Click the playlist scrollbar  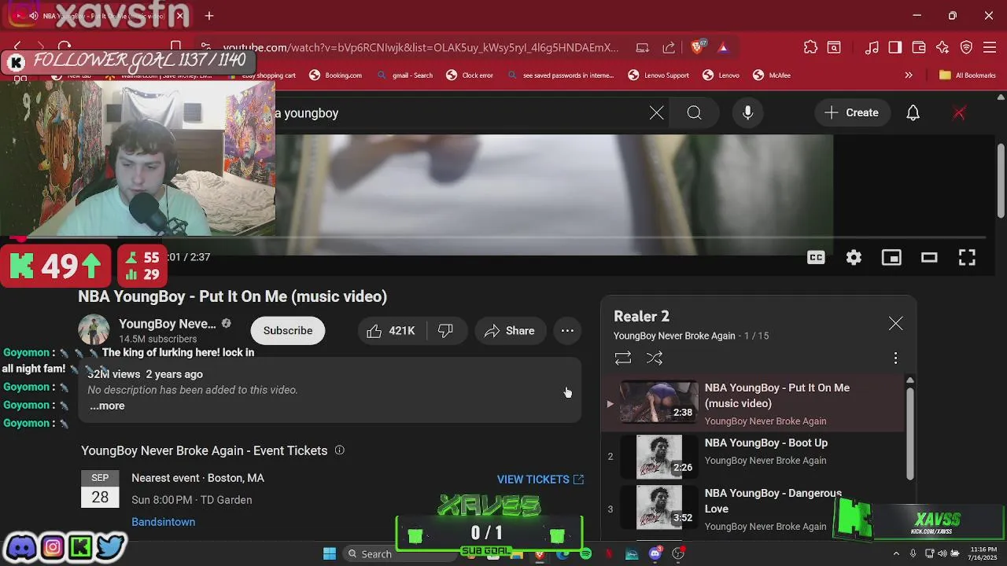coord(910,432)
